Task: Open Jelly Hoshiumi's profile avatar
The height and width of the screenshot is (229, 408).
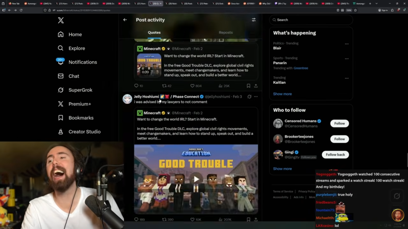Action: click(127, 99)
